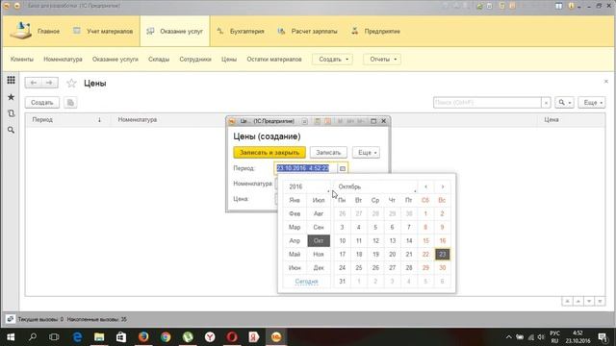Open the Октябрь month selector in calendar
Image resolution: width=616 pixels, height=346 pixels.
[375, 186]
